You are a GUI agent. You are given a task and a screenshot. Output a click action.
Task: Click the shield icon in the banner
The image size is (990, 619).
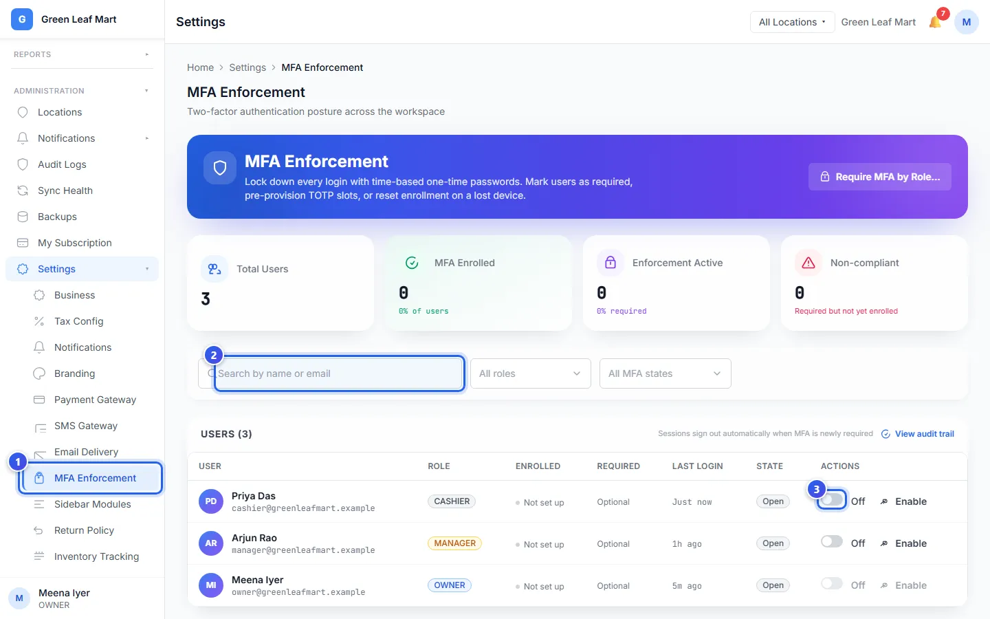pos(220,168)
